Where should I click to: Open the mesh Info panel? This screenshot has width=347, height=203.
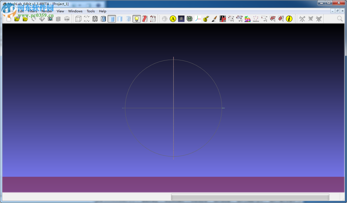289,19
